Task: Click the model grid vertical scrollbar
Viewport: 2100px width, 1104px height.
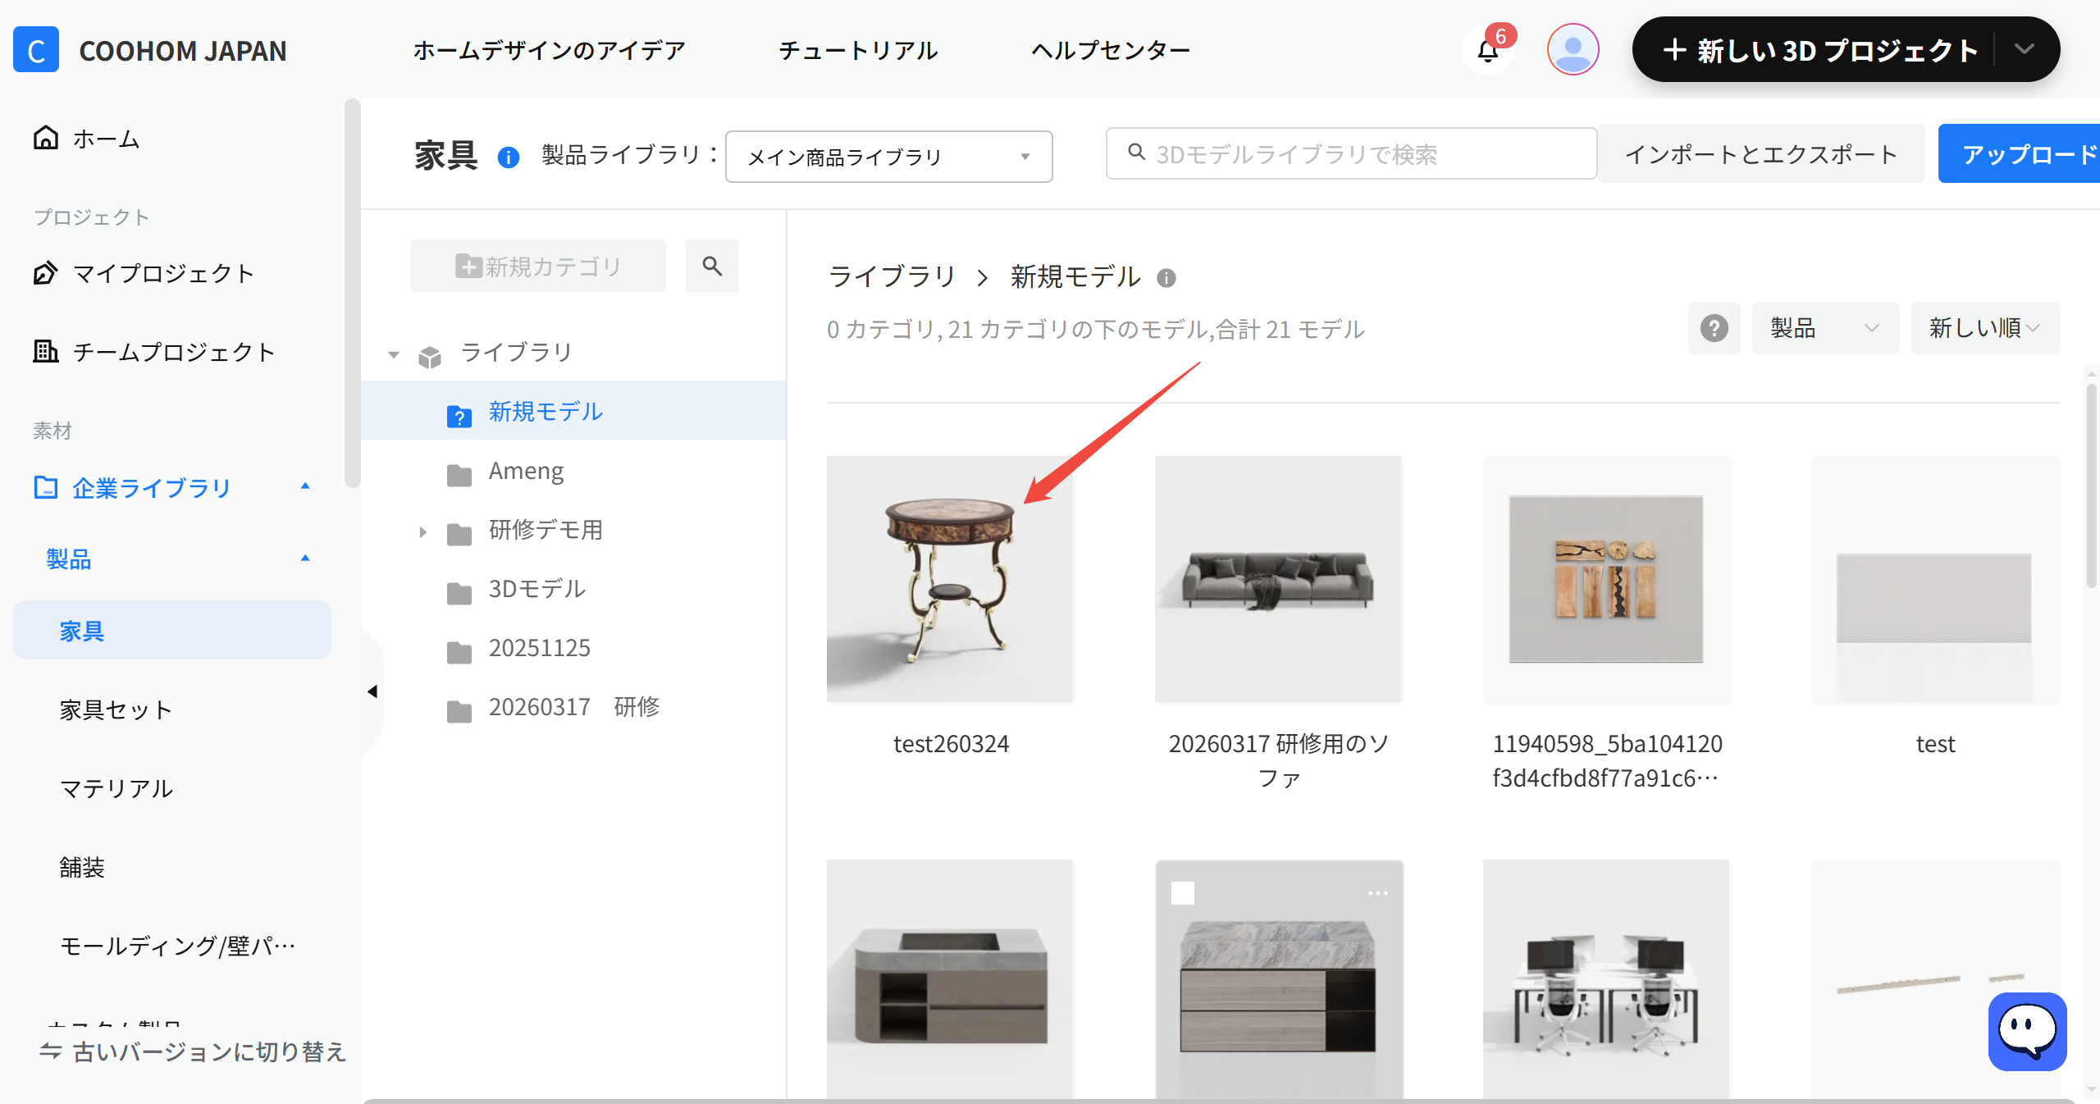Action: [x=2092, y=484]
